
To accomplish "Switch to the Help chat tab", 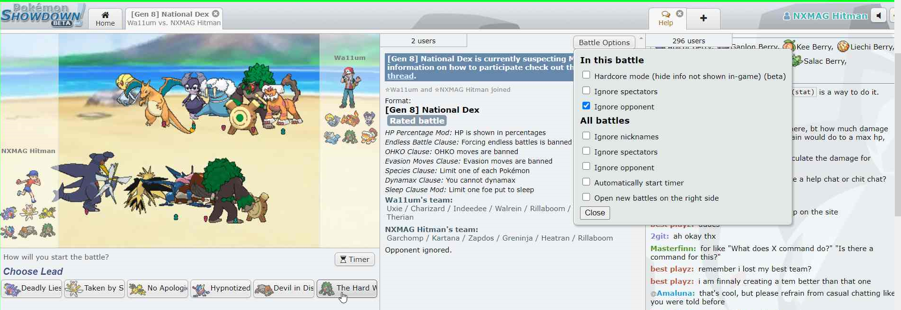I will 667,19.
